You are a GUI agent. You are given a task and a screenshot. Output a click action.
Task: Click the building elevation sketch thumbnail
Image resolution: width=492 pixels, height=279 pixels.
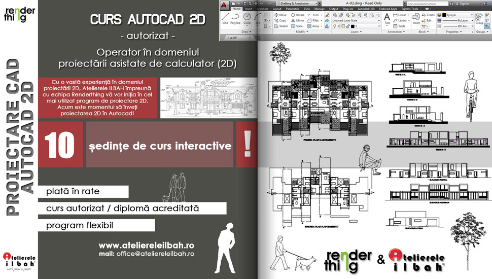[x=208, y=98]
